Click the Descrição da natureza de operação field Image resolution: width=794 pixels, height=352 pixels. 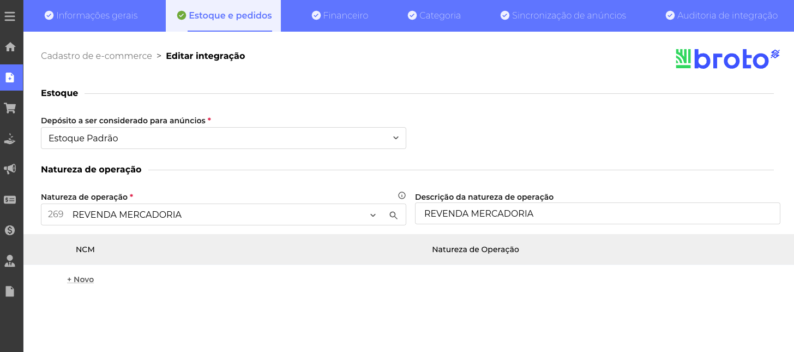(x=597, y=214)
